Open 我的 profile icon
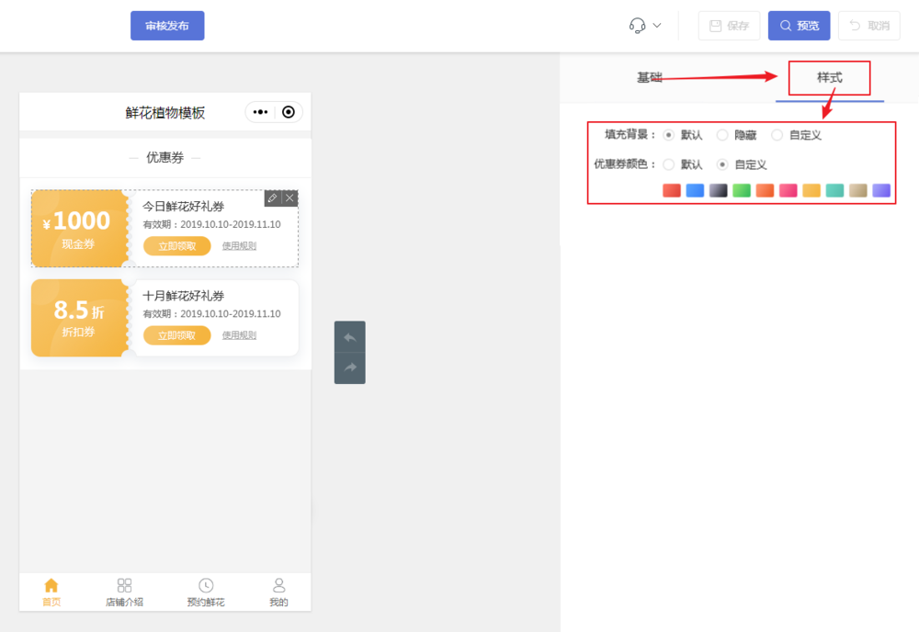The width and height of the screenshot is (919, 632). coord(278,585)
